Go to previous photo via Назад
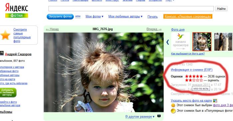Screen dimensions: 233x121 pos(52,29)
